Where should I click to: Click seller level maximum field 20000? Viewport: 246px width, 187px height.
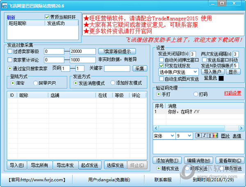click(x=83, y=52)
